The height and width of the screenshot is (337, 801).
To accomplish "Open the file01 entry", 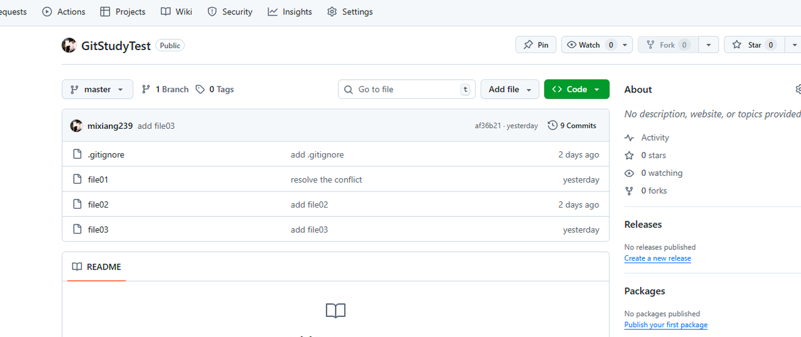I will 98,179.
